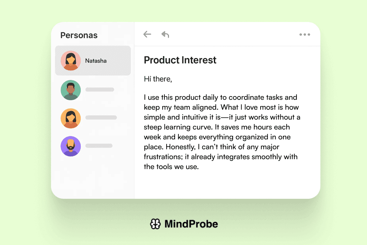This screenshot has width=367, height=245.
Task: Click the back arrow icon
Action: pos(147,34)
